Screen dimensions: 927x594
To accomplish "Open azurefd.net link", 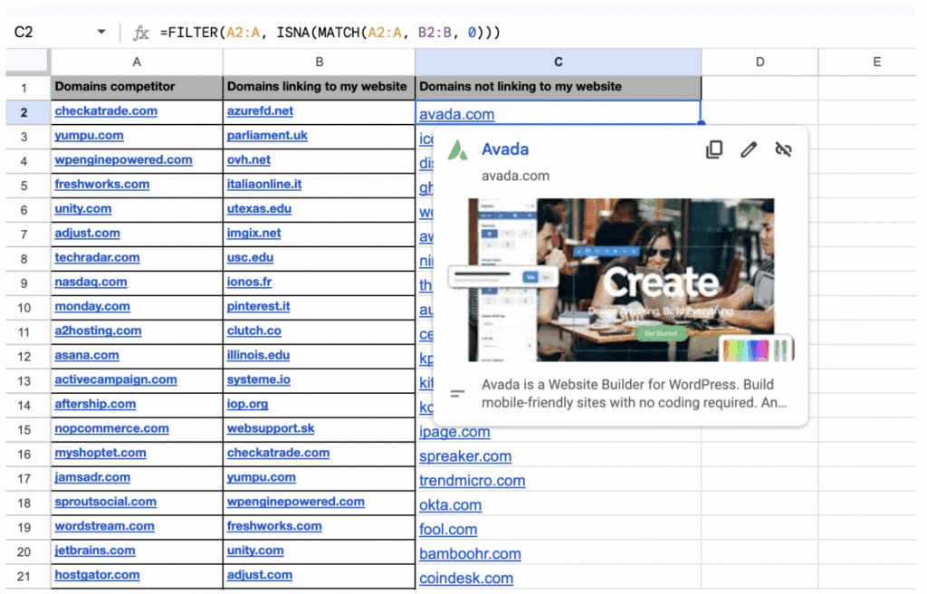I will (260, 110).
